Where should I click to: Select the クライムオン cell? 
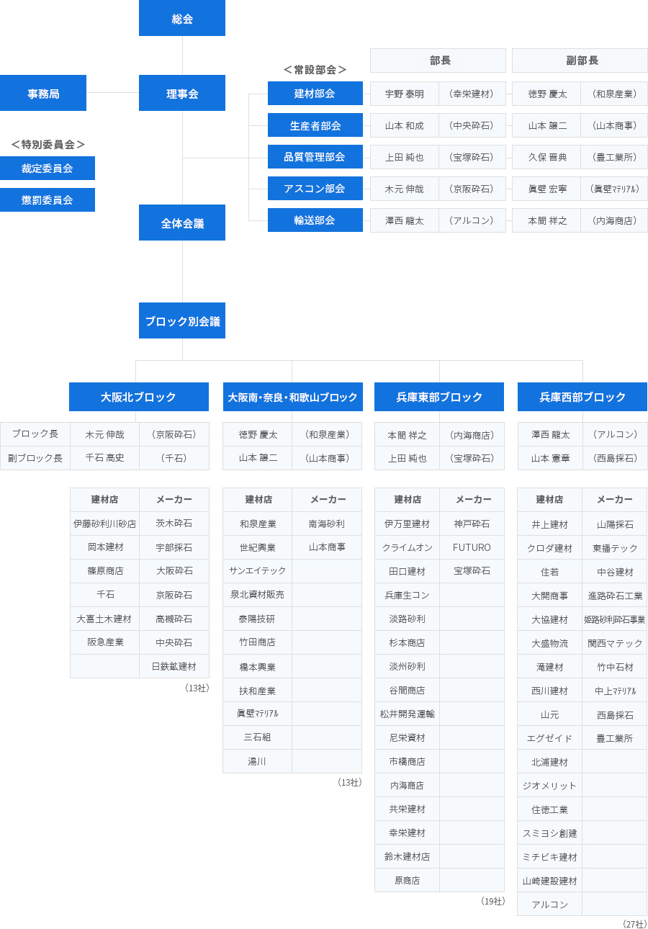pos(408,547)
